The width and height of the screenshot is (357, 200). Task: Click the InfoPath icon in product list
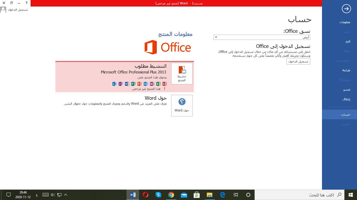(120, 84)
